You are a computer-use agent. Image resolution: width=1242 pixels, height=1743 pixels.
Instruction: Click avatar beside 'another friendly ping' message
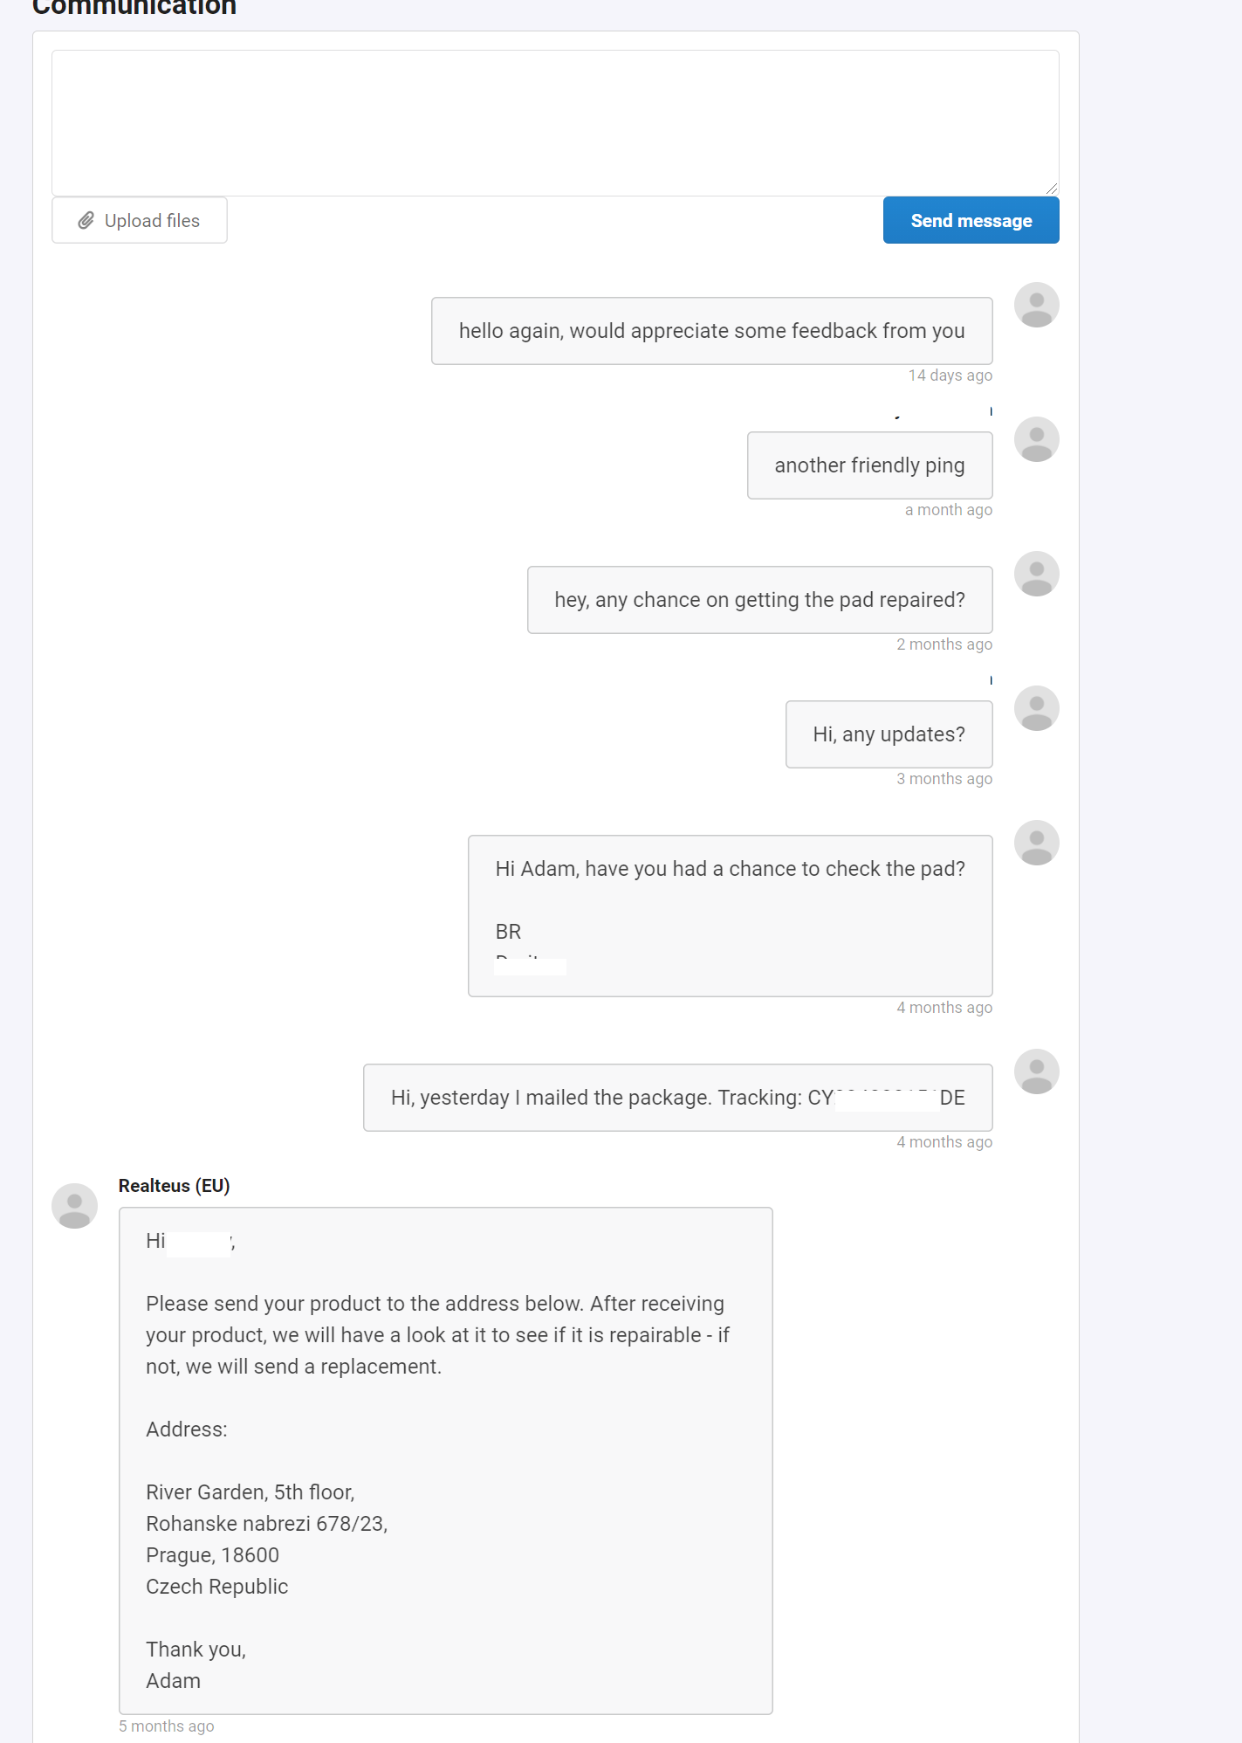tap(1036, 439)
